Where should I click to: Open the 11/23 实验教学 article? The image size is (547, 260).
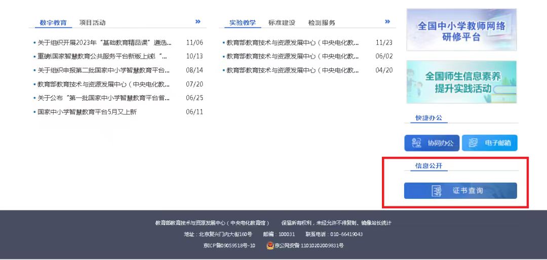click(293, 43)
